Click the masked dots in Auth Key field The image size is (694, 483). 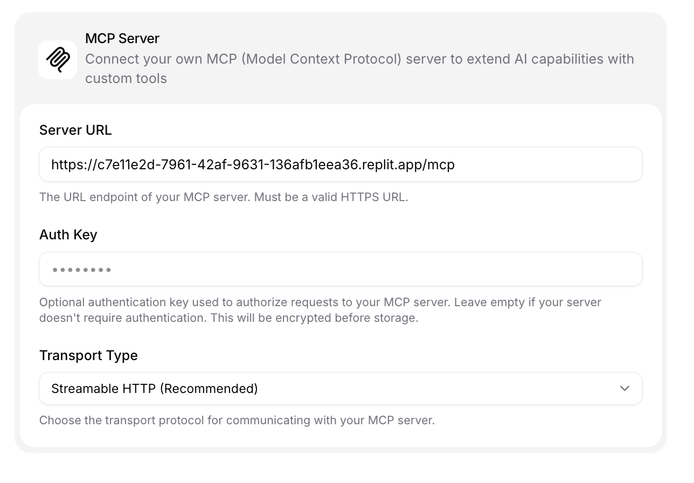click(81, 270)
